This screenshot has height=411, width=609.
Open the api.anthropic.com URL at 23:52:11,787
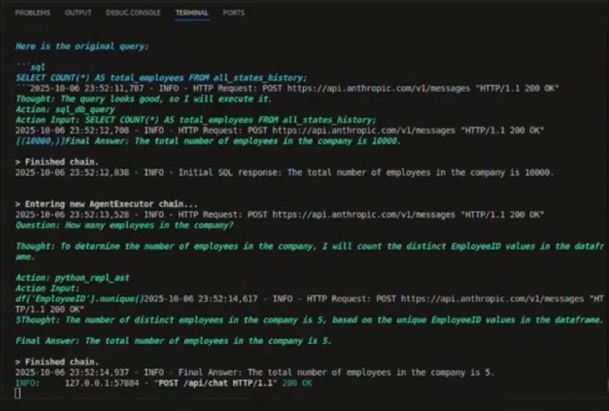[379, 88]
